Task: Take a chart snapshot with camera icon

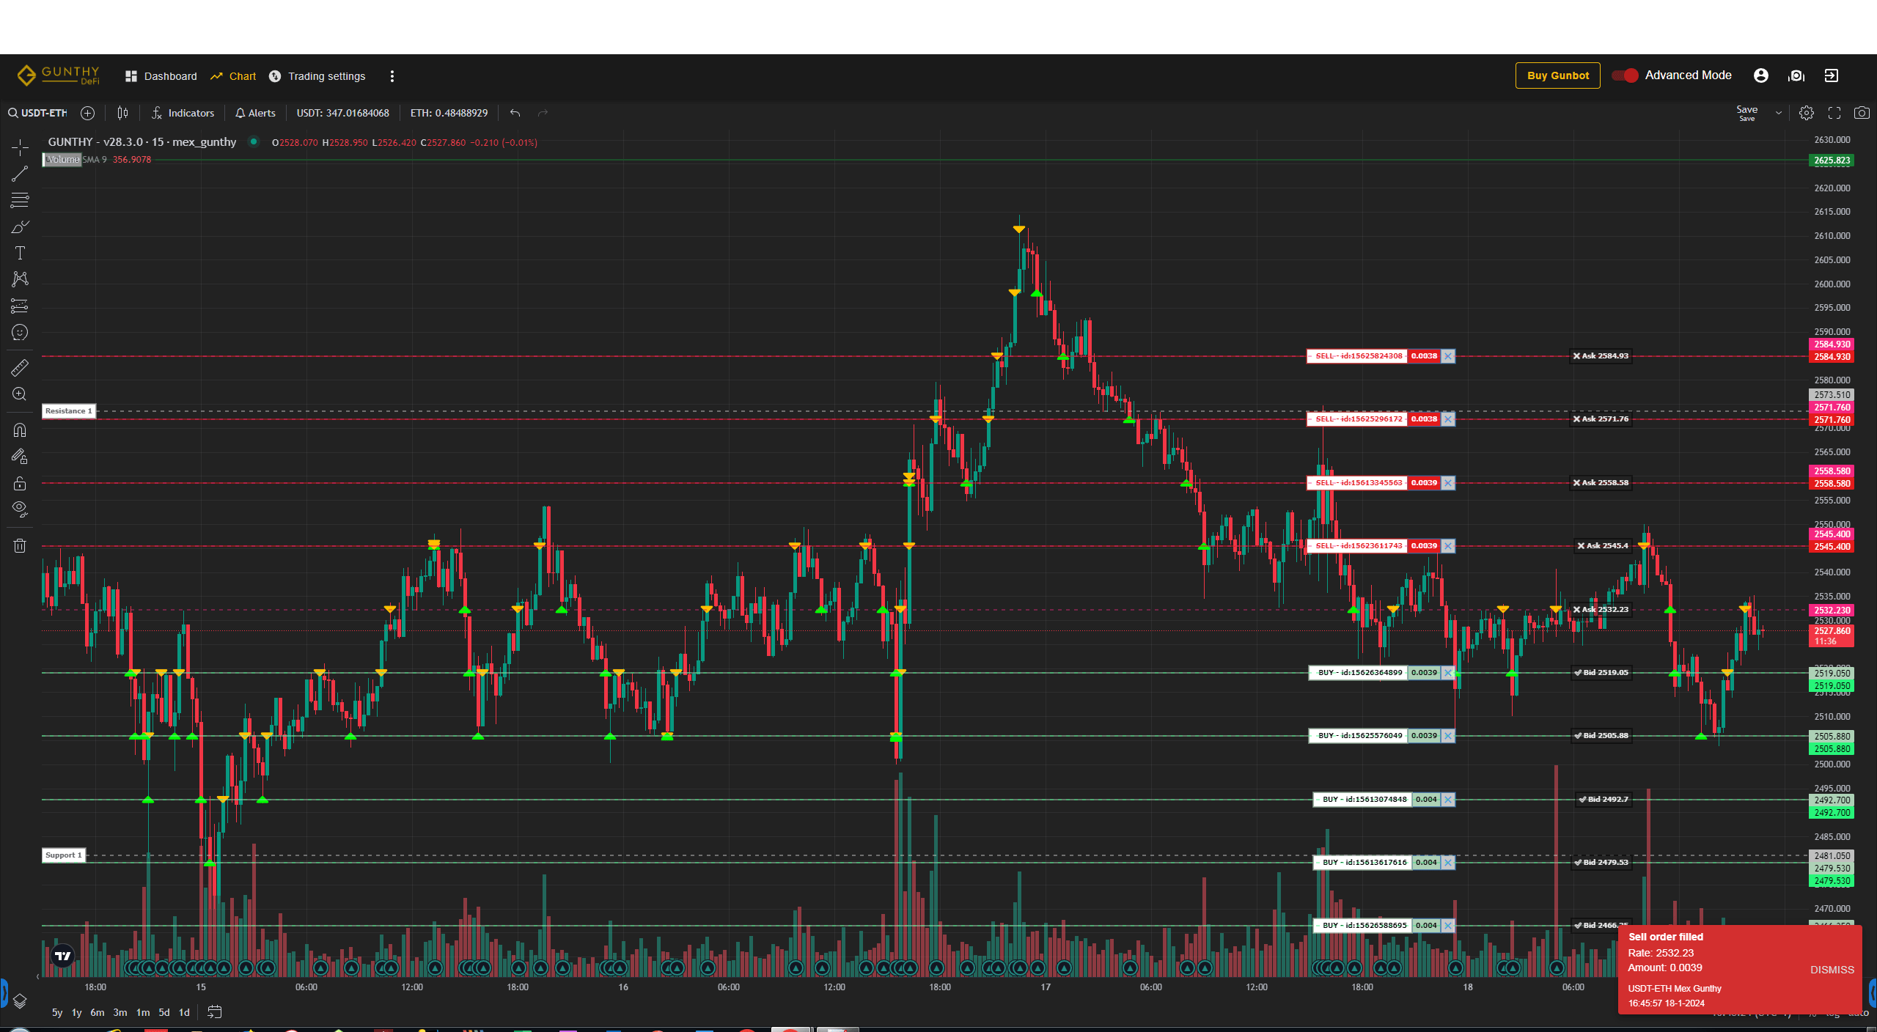Action: pos(1861,113)
